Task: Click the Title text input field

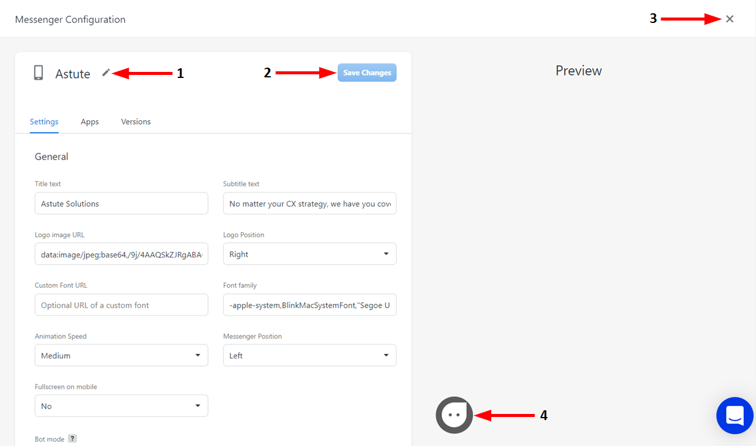Action: [x=121, y=204]
